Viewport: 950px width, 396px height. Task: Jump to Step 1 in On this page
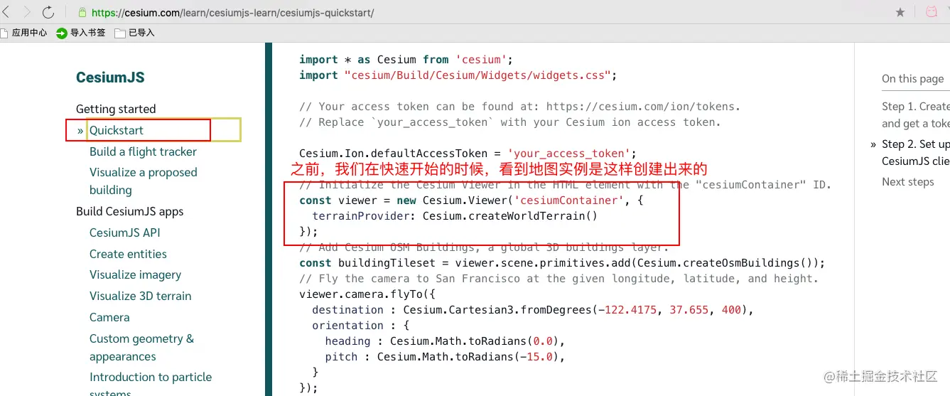point(916,114)
